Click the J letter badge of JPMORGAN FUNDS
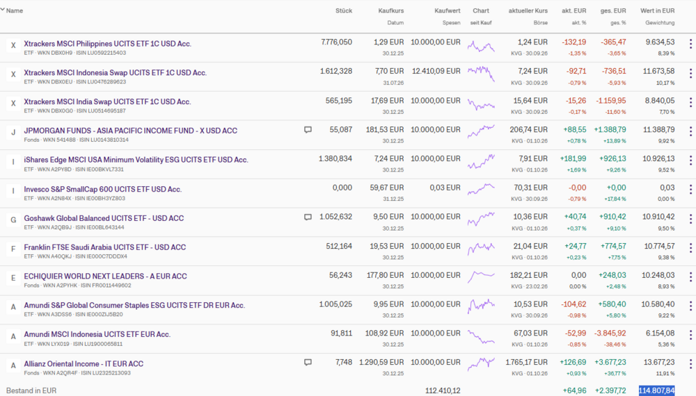 click(x=13, y=132)
